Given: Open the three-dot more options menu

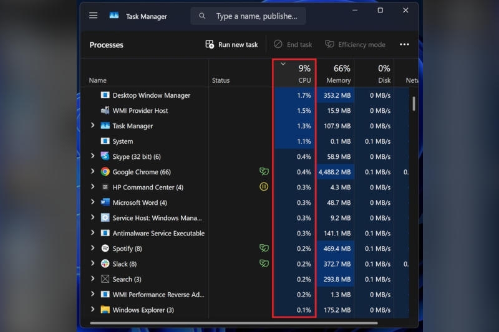Looking at the screenshot, I should coord(404,45).
